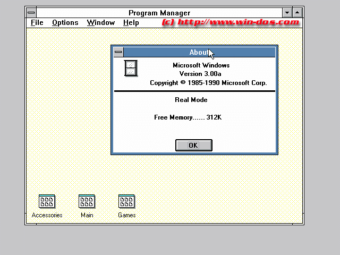340x255 pixels.
Task: Select the Main program group icon
Action: (87, 201)
